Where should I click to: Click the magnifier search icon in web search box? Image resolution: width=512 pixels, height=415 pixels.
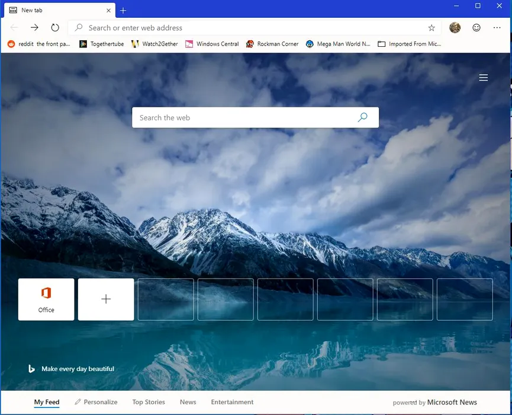(x=362, y=117)
